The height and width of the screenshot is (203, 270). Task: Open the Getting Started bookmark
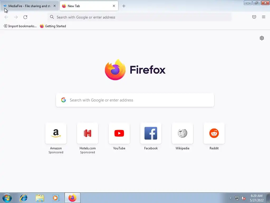click(53, 26)
